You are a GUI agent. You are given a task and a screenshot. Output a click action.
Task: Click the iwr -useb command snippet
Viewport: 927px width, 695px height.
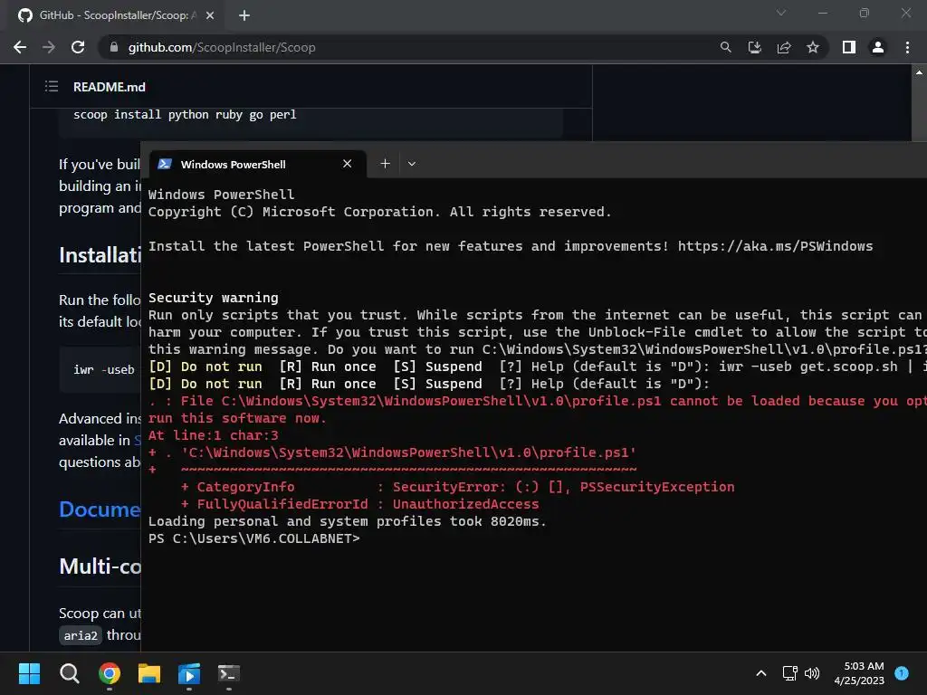104,370
